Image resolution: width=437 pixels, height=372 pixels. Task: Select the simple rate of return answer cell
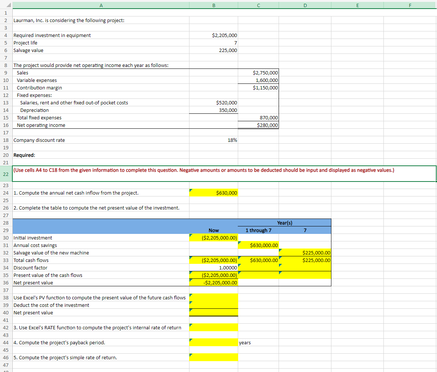point(213,357)
